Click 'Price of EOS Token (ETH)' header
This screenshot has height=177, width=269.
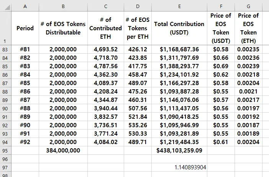click(x=248, y=28)
